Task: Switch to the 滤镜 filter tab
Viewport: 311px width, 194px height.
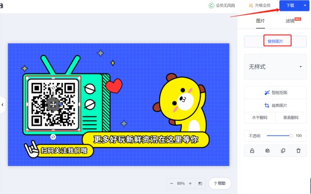Action: tap(290, 21)
